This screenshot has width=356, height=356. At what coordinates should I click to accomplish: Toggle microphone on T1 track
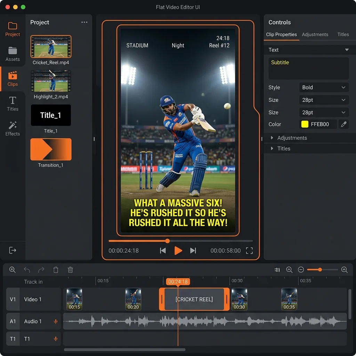pos(56,339)
